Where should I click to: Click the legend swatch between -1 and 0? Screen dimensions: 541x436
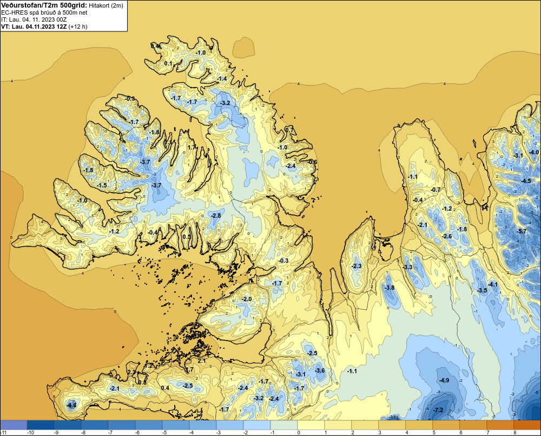pos(284,425)
